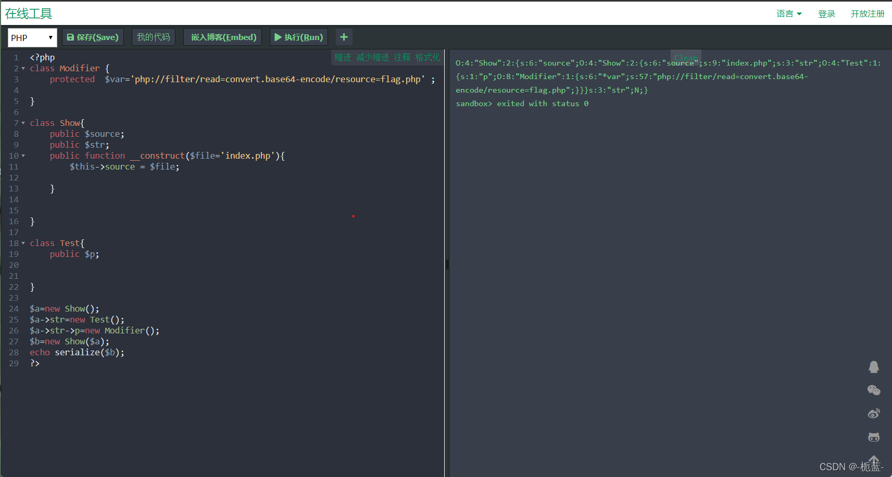The width and height of the screenshot is (892, 477).
Task: Click the protected $var line in editor
Action: (x=242, y=80)
